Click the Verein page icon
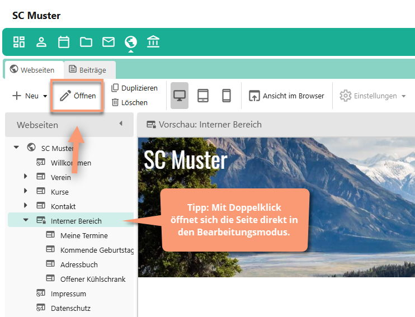This screenshot has width=415, height=317. (41, 176)
